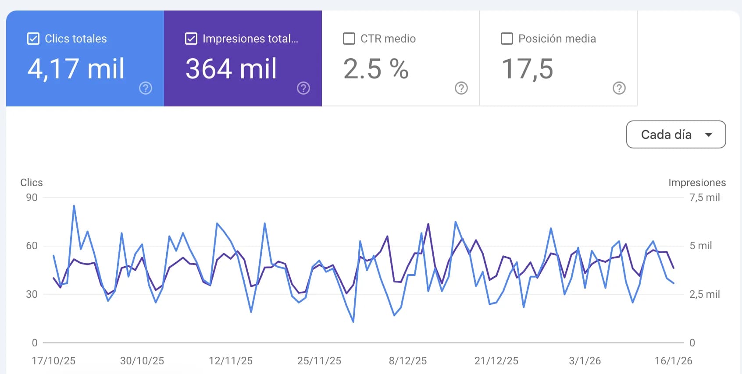Select the 2.5 % CTR value

pyautogui.click(x=376, y=69)
